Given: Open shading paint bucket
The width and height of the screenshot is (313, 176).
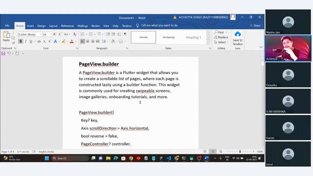Looking at the screenshot, I should [x=113, y=41].
